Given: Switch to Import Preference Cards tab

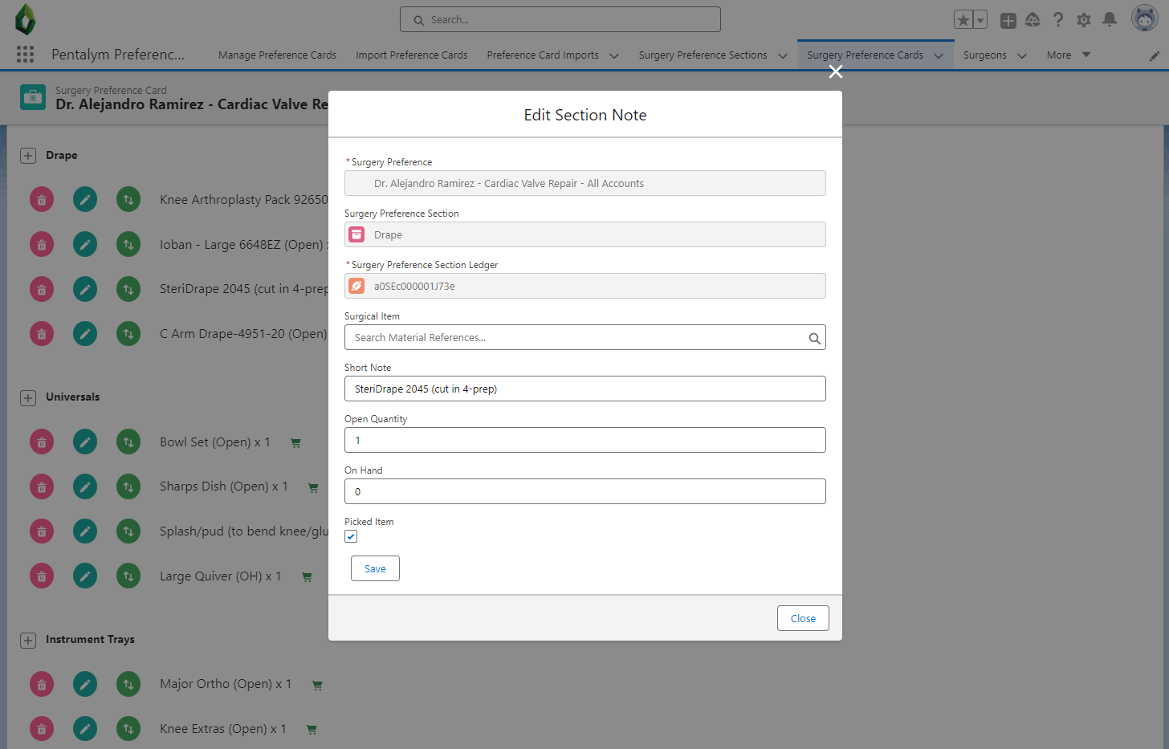Looking at the screenshot, I should (x=411, y=55).
